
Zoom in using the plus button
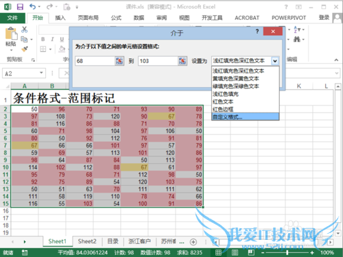(x=312, y=253)
